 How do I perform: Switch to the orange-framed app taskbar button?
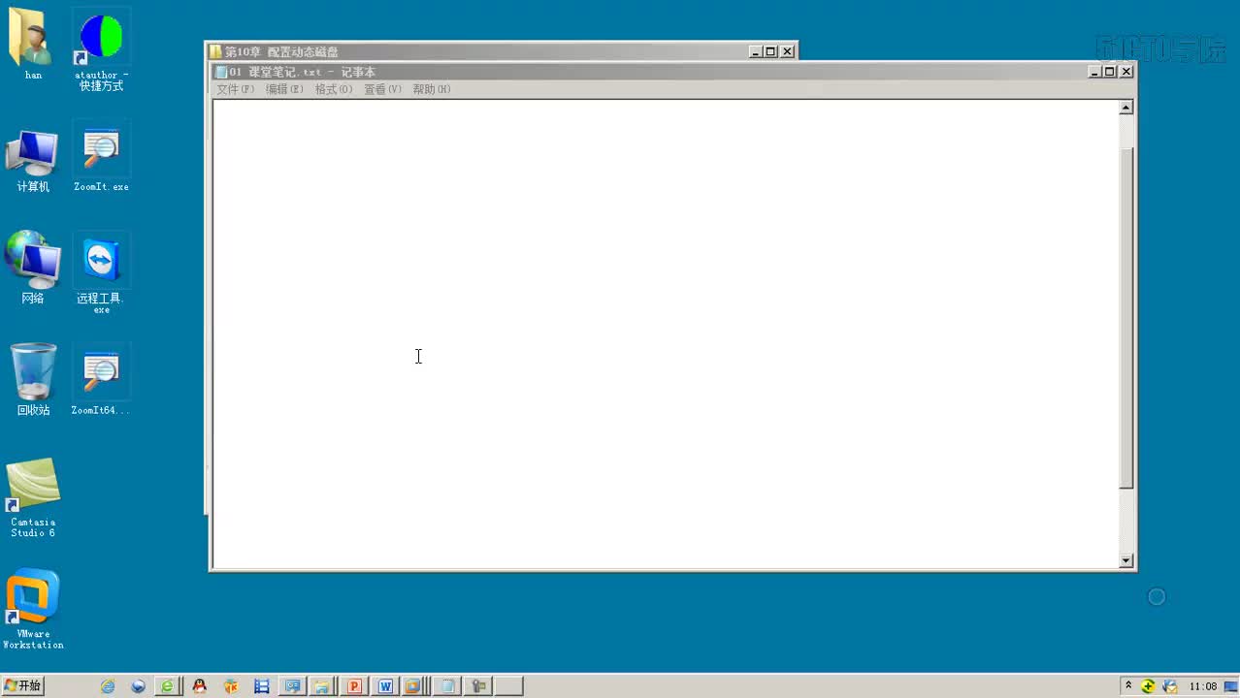tap(416, 686)
